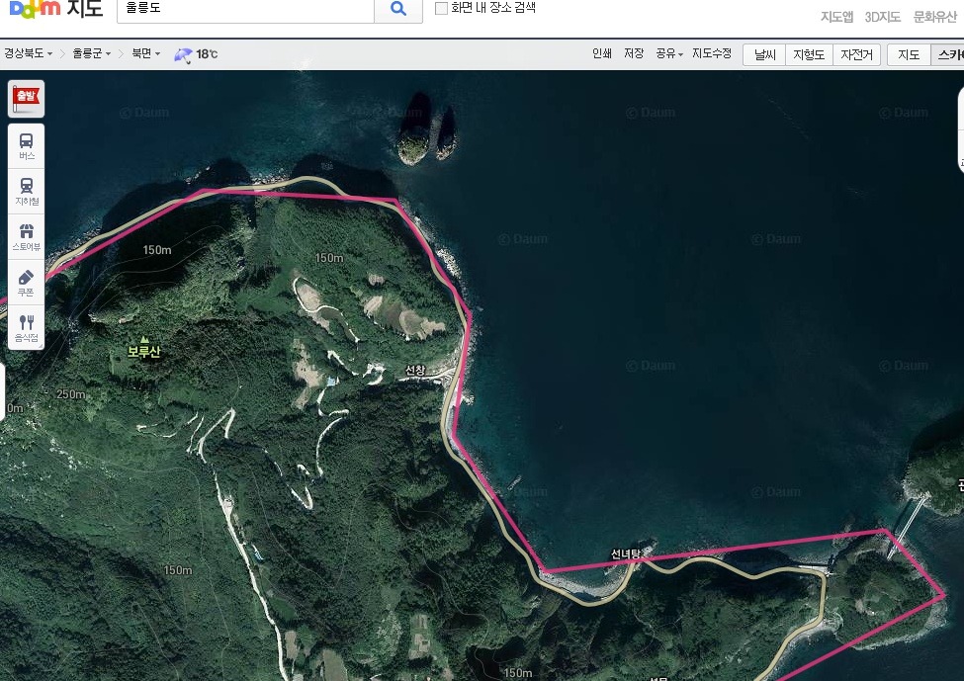Click the blue magnifier search button
Viewport: 964px width, 681px height.
click(x=398, y=9)
